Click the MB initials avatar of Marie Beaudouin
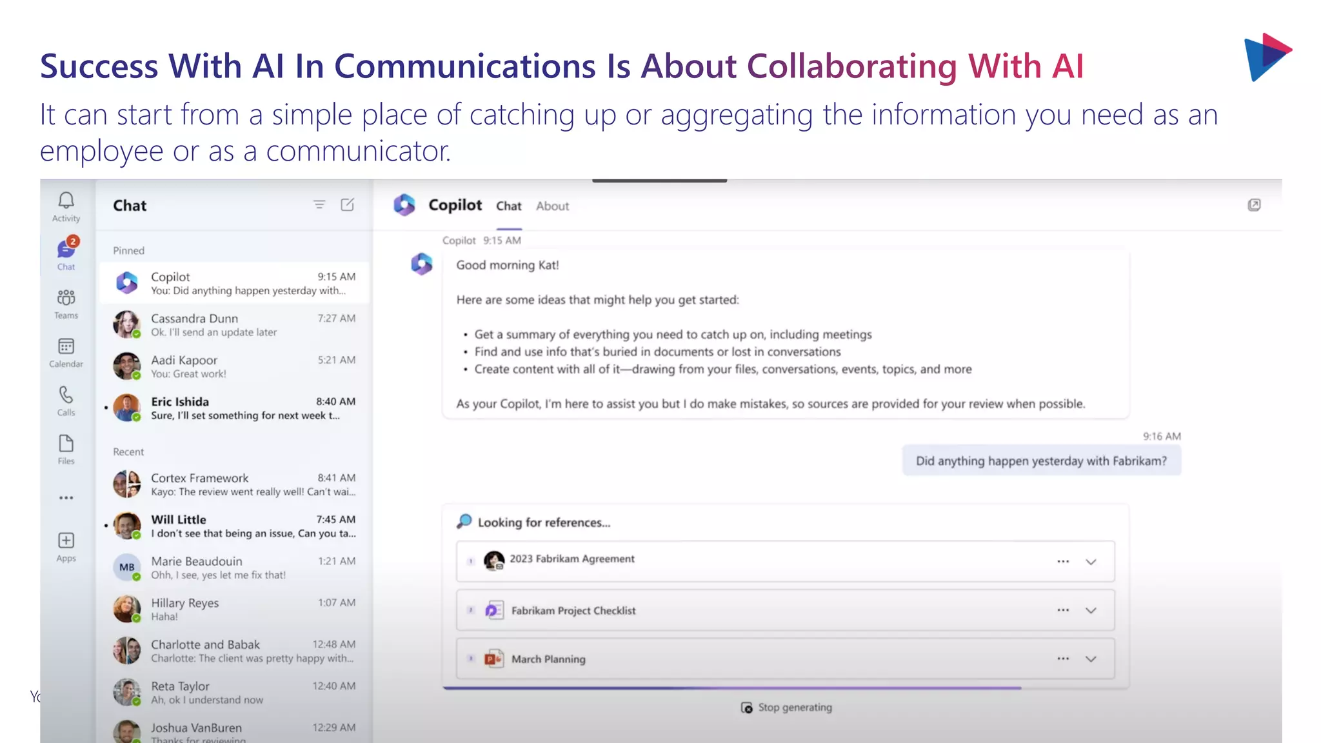Screen dimensions: 1321x743 [x=127, y=568]
